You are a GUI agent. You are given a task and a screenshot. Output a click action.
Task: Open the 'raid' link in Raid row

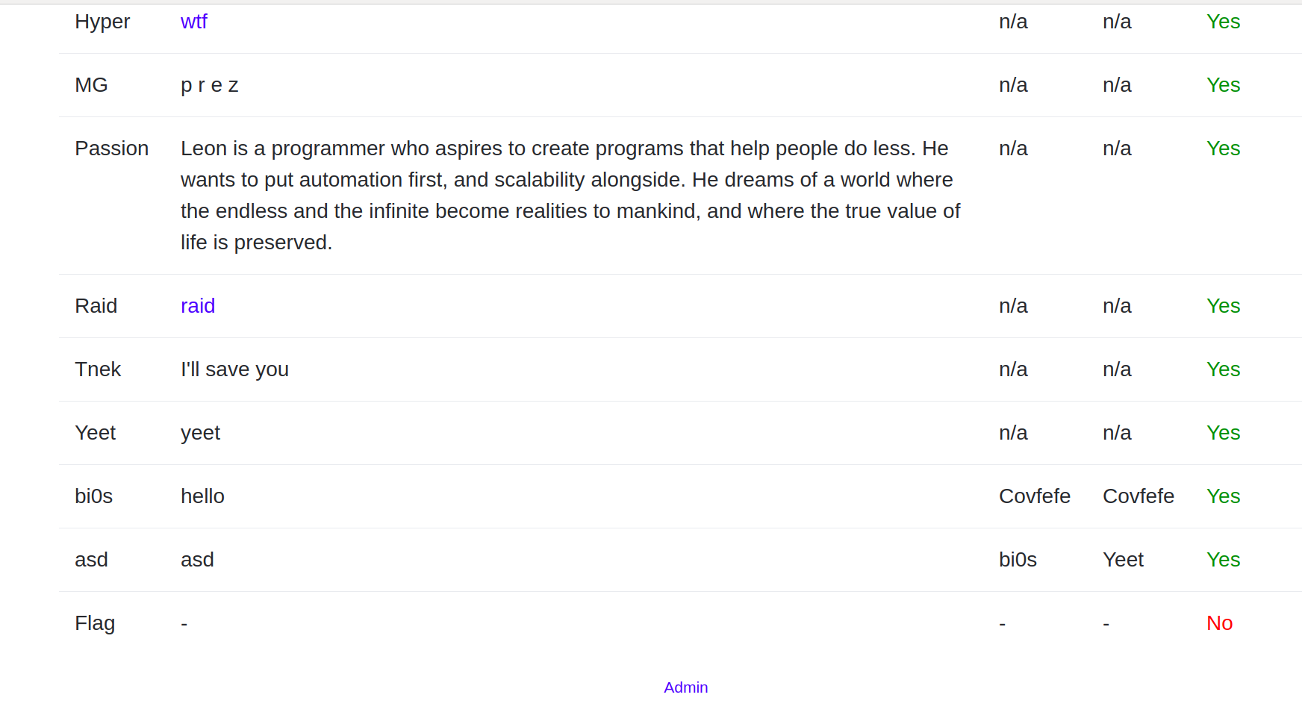point(198,306)
